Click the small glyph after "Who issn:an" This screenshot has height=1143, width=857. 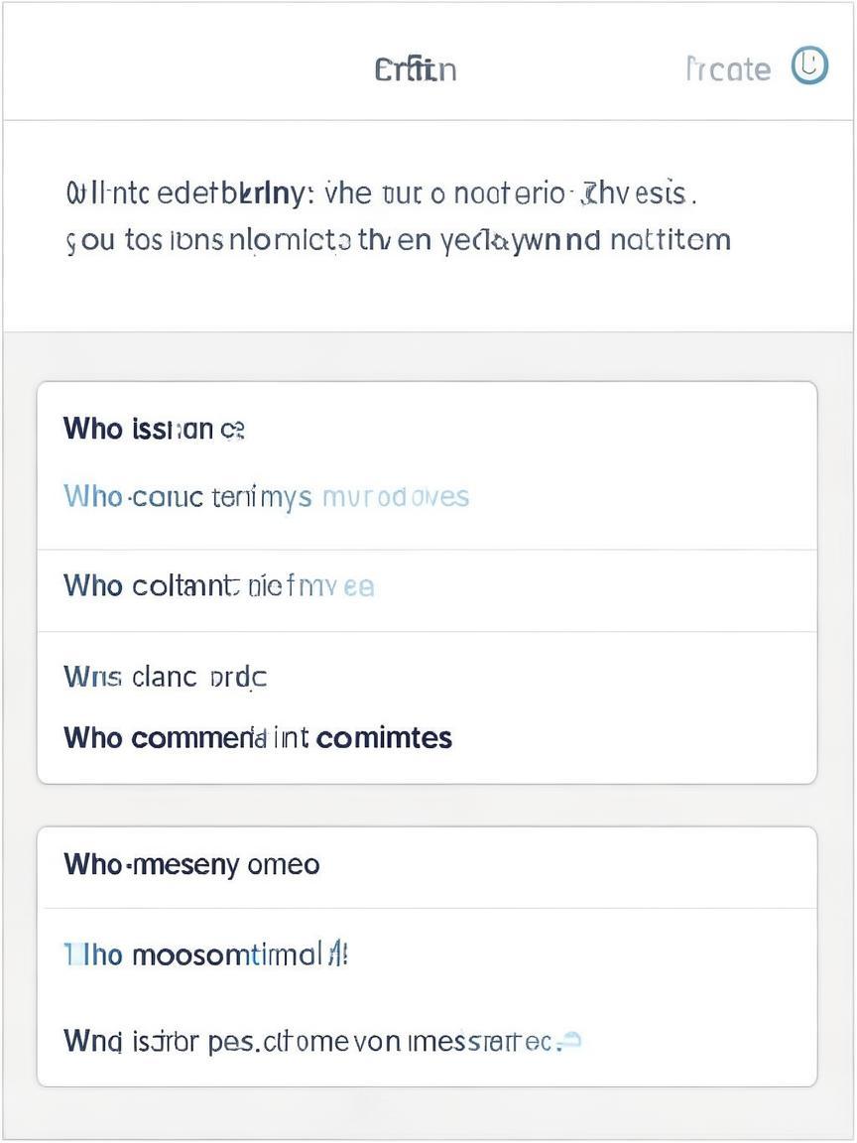pyautogui.click(x=232, y=430)
